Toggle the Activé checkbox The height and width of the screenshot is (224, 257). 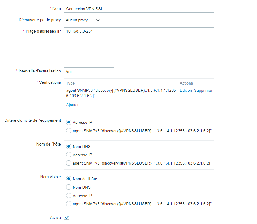click(x=67, y=217)
